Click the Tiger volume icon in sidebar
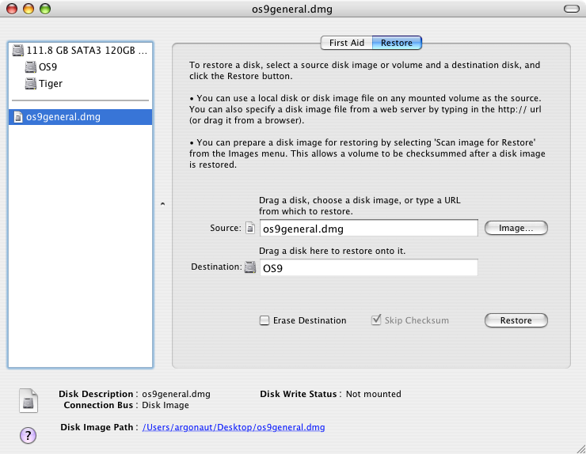 pyautogui.click(x=30, y=83)
